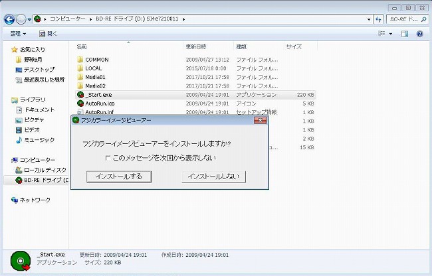Image resolution: width=432 pixels, height=276 pixels.
Task: Select the COMMON folder icon
Action: pyautogui.click(x=80, y=60)
